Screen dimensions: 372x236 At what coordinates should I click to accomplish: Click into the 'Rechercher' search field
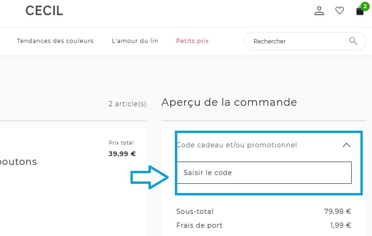(x=296, y=41)
